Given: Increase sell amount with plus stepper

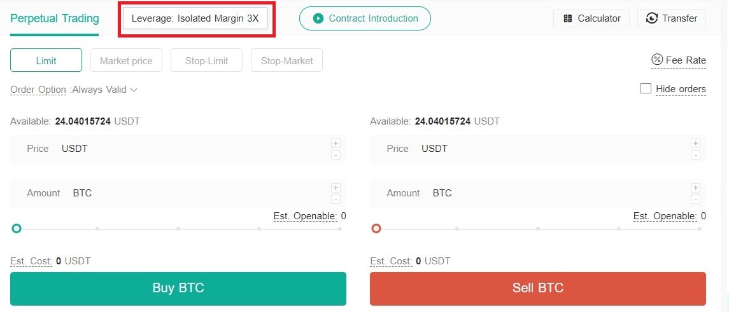Looking at the screenshot, I should [695, 187].
